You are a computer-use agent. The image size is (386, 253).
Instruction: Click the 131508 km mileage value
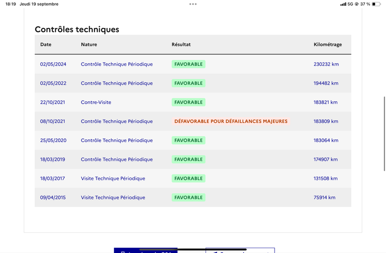click(x=325, y=178)
